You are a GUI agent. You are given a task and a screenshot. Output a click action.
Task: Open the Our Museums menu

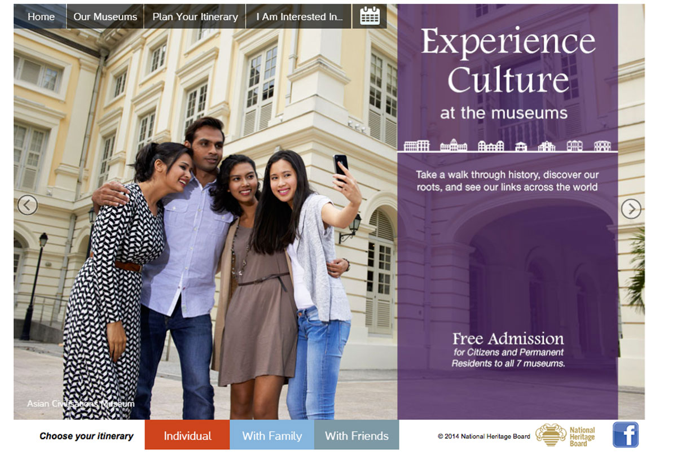click(x=105, y=16)
